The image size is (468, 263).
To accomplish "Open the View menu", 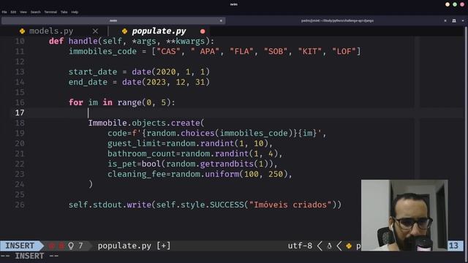I will 23,12.
